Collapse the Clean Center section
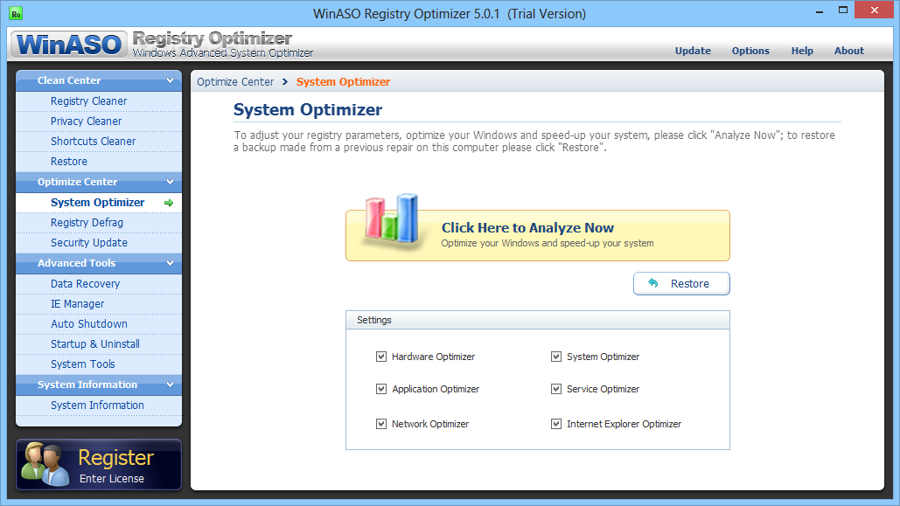 tap(170, 80)
